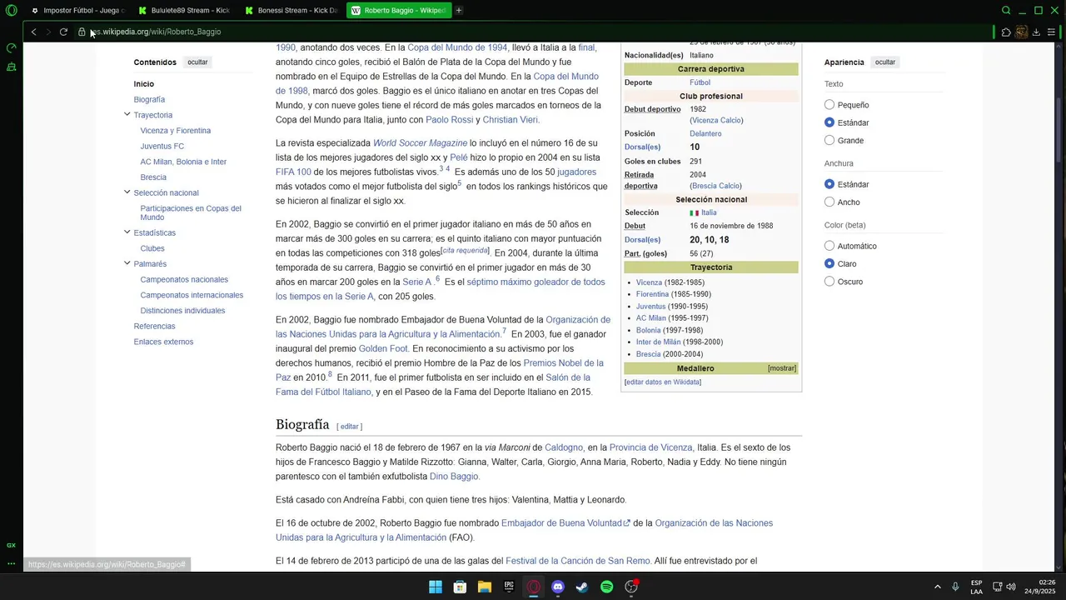The image size is (1066, 600).
Task: Collapse the Selección nacional contents section
Action: point(127,192)
